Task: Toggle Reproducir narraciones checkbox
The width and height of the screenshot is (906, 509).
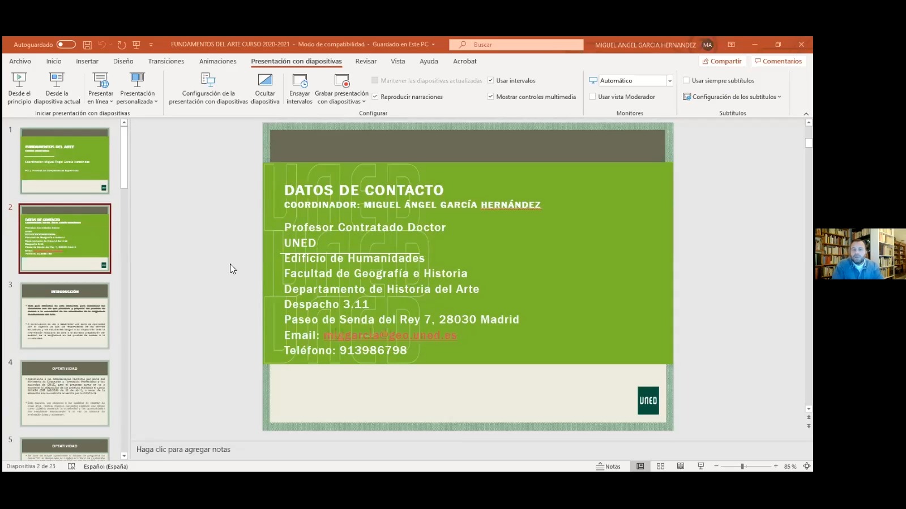Action: coord(375,97)
